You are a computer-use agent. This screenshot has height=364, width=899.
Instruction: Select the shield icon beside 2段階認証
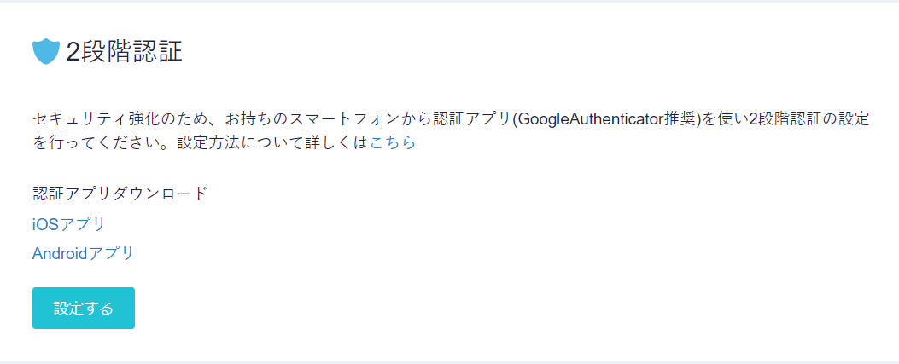[46, 51]
